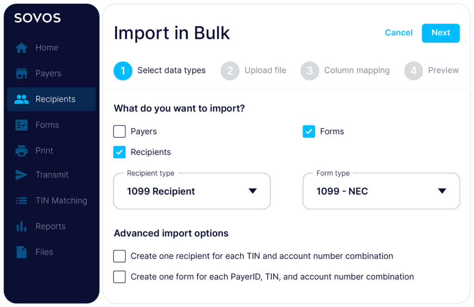Uncheck the Recipients checkbox
Viewport: 474px width, 307px height.
[x=119, y=152]
